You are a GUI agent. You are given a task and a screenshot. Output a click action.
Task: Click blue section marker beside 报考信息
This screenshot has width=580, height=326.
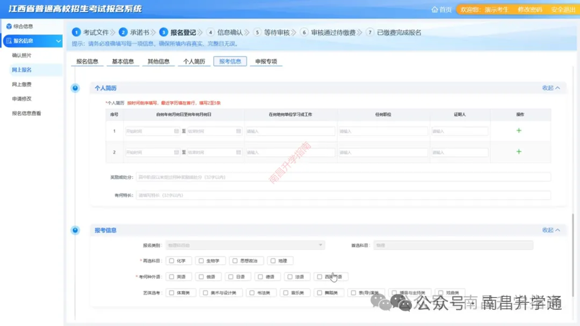coord(75,230)
